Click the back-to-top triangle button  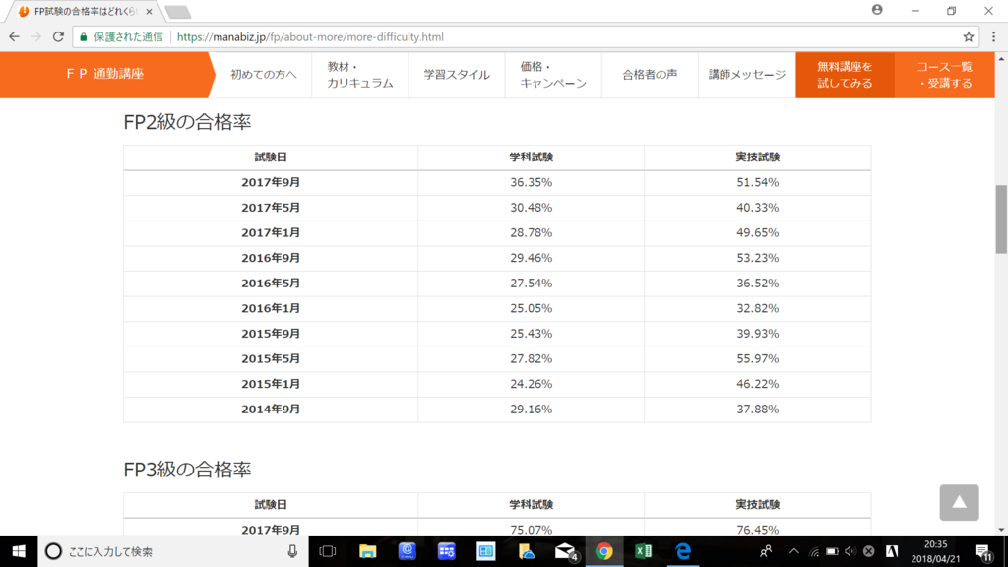pyautogui.click(x=959, y=503)
